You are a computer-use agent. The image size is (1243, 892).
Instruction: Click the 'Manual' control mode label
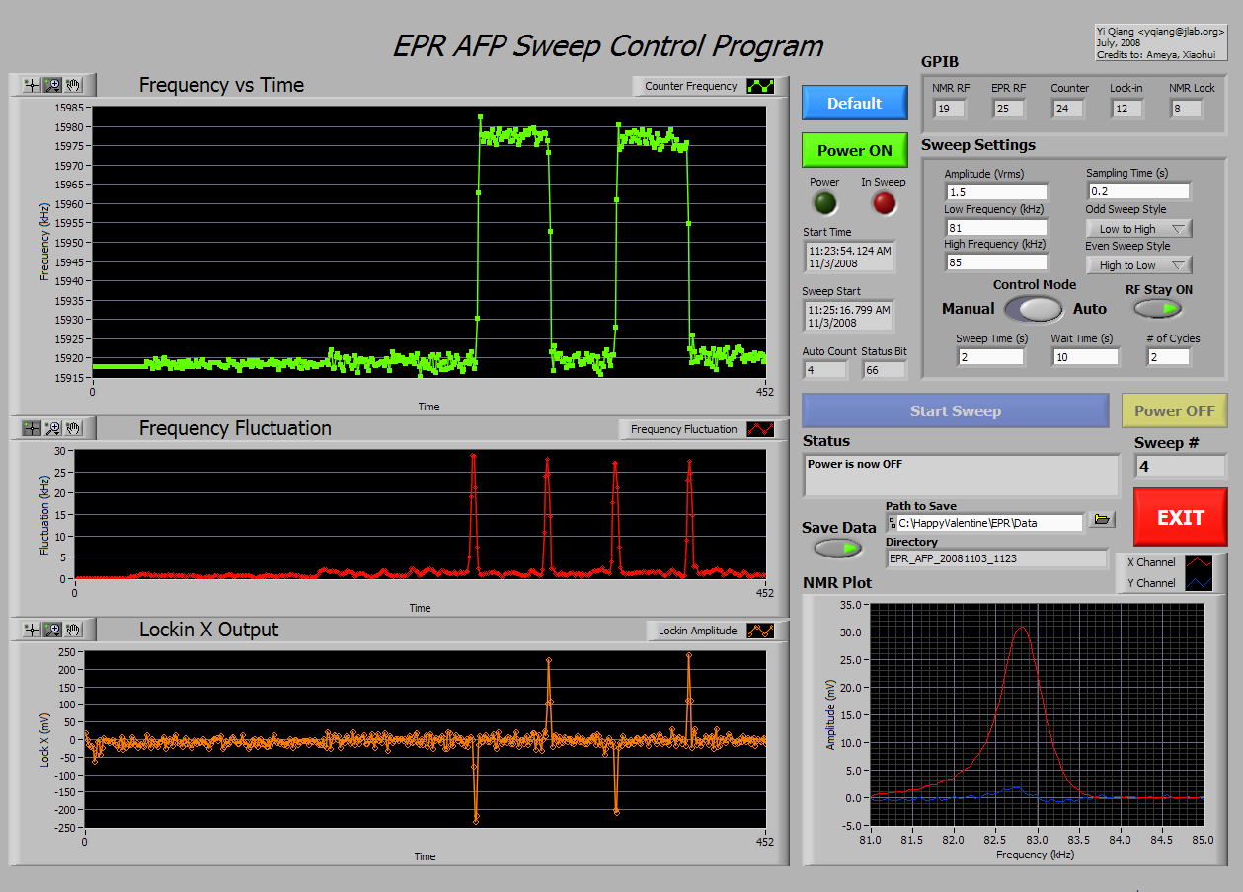point(969,309)
